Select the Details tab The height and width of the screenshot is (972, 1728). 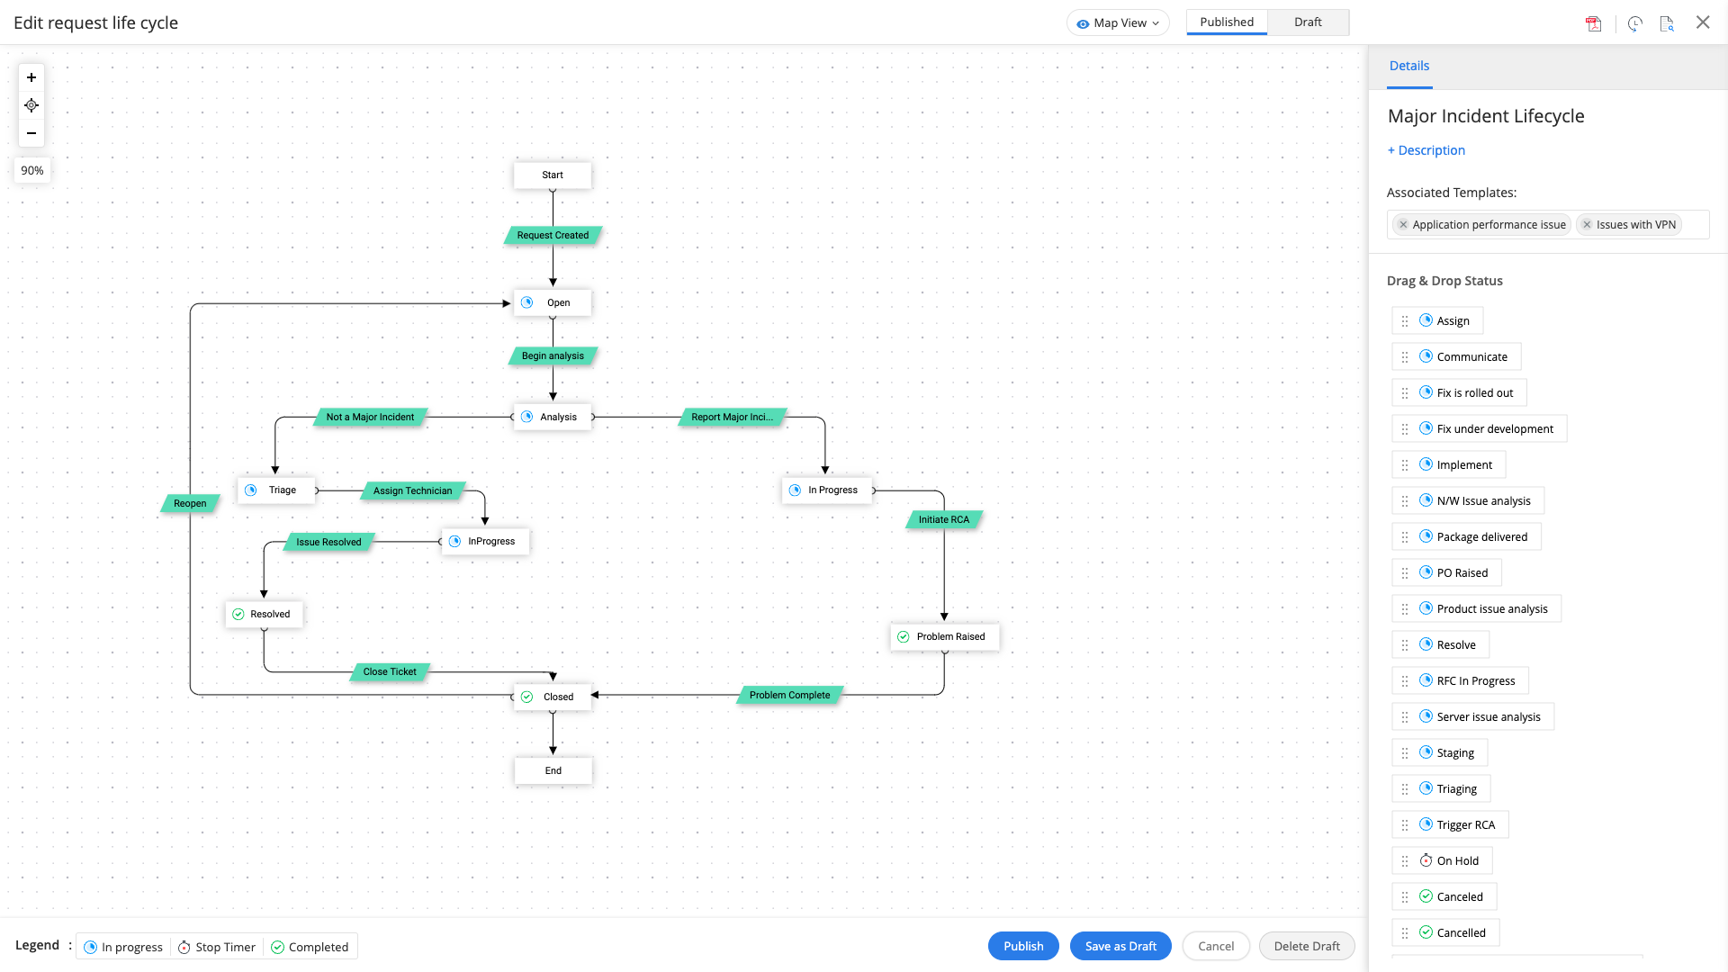pos(1408,65)
